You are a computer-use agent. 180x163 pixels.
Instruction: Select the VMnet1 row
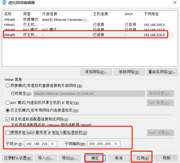tap(88, 25)
